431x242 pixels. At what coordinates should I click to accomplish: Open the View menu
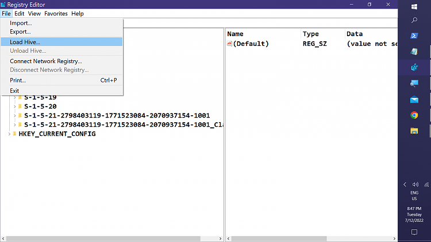coord(34,13)
